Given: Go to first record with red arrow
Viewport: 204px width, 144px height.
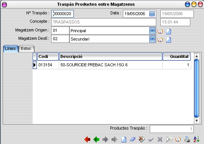Looking at the screenshot, I should tap(87, 139).
